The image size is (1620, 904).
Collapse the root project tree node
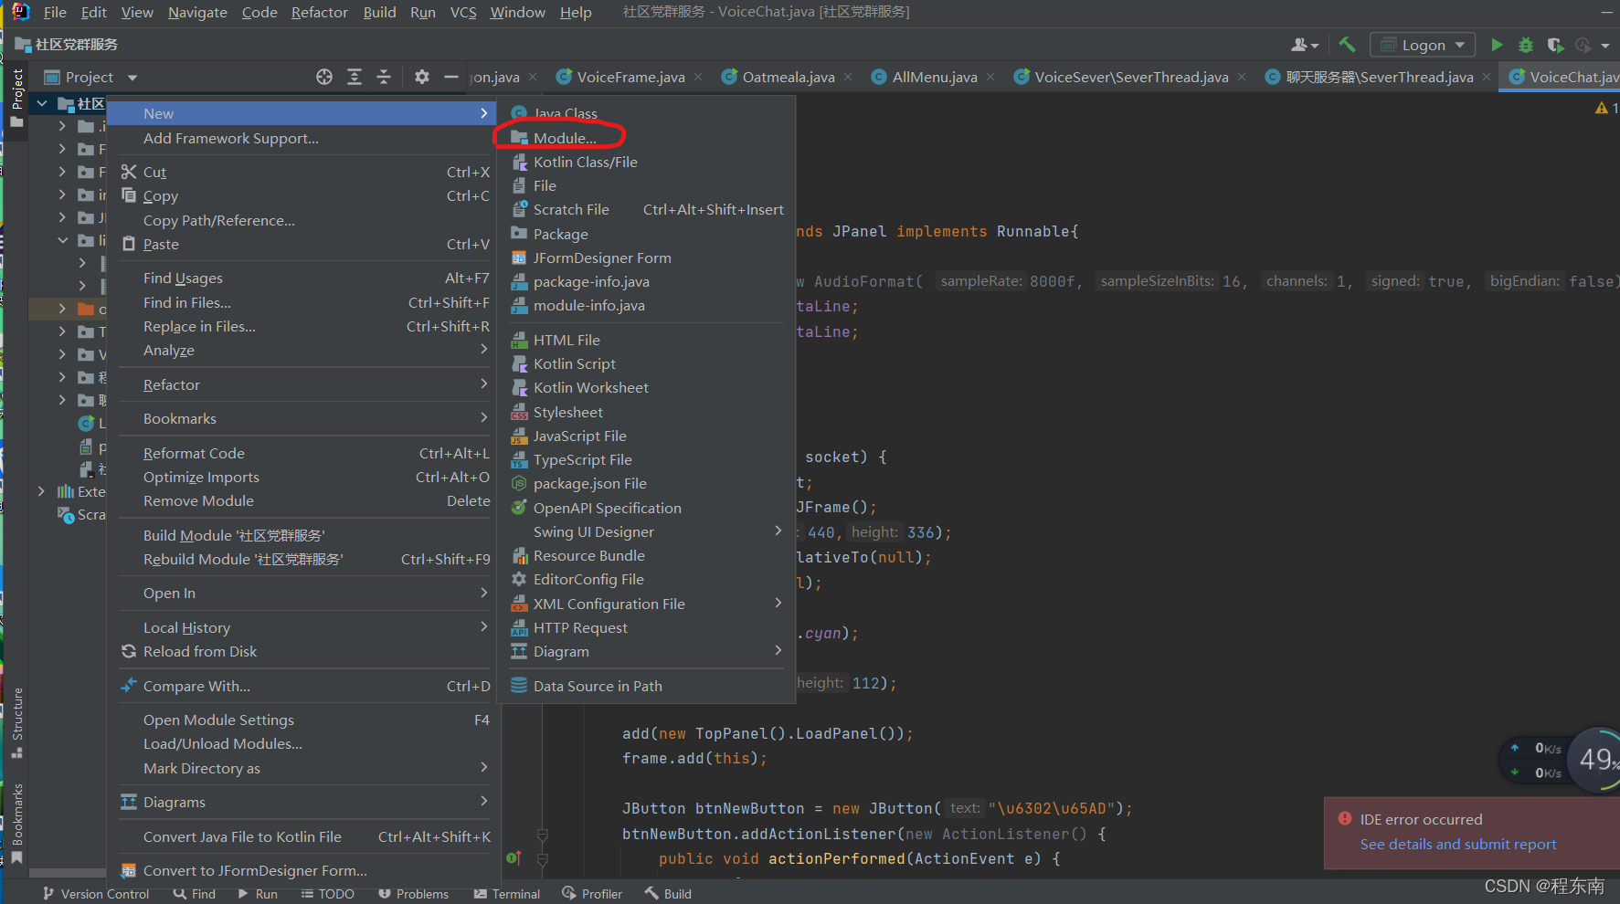tap(42, 104)
